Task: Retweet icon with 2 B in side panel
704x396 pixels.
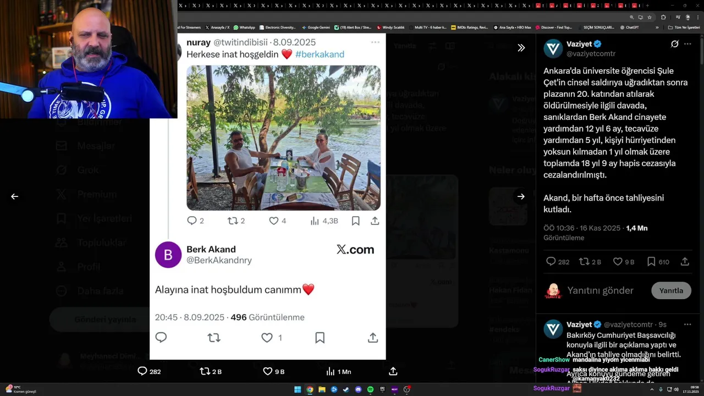Action: point(584,262)
